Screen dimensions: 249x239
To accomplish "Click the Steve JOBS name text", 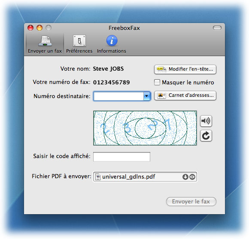I will click(108, 69).
